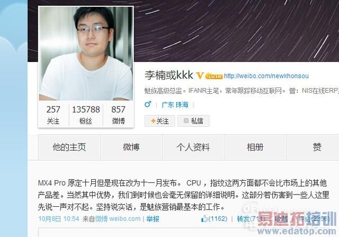This screenshot has width=339, height=237.
Task: Click the thumbs-up like icon on post
Action: tap(204, 218)
